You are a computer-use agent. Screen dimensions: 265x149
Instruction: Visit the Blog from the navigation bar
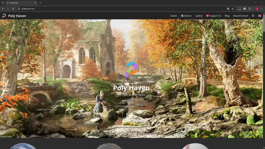click(227, 16)
